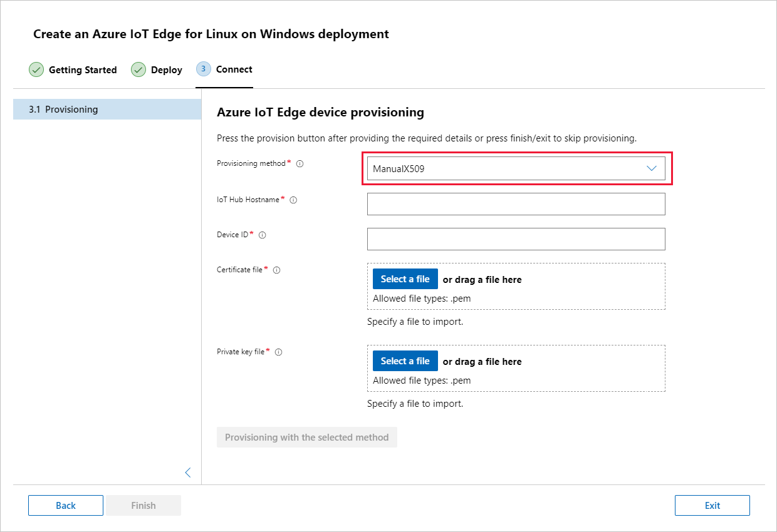Click the info icon next to Device ID
Viewport: 777px width, 532px height.
(x=262, y=235)
